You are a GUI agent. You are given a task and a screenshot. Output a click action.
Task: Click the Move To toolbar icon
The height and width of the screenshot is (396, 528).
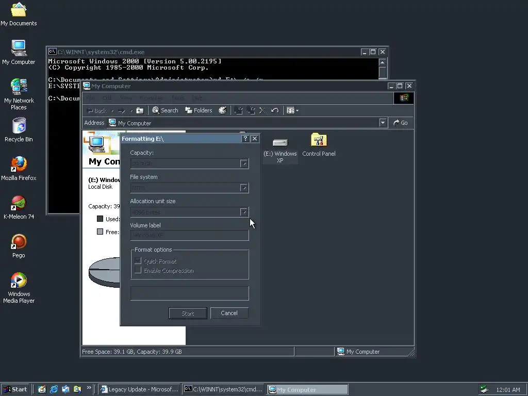click(x=238, y=110)
